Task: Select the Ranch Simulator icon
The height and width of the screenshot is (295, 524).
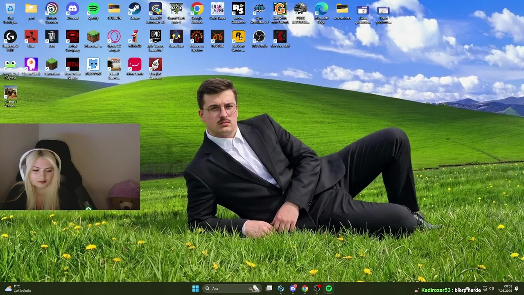Action: point(238,13)
